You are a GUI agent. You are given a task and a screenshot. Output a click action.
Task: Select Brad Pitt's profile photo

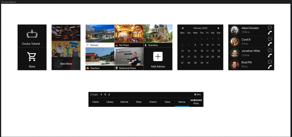click(234, 65)
